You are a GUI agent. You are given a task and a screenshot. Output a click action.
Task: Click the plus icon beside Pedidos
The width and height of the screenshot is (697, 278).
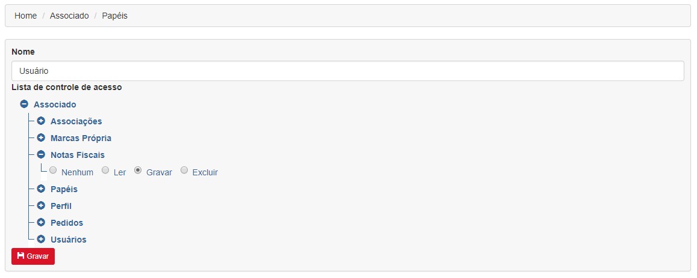point(41,223)
